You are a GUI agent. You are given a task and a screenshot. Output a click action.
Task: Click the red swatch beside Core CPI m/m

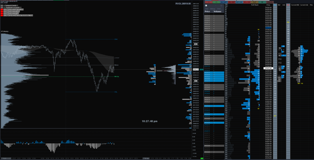coord(2,10)
